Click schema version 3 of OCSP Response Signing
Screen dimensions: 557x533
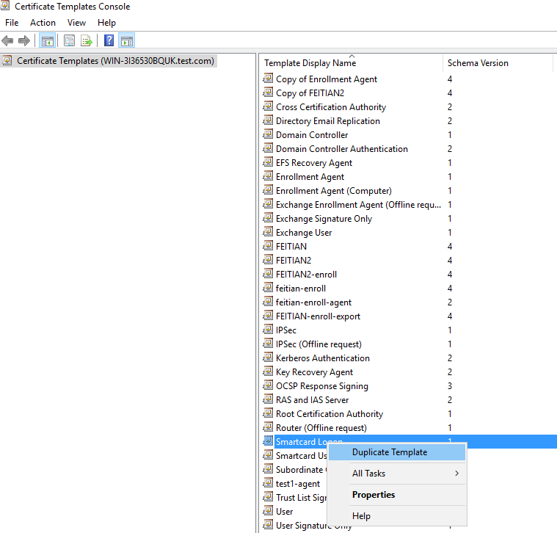[450, 386]
